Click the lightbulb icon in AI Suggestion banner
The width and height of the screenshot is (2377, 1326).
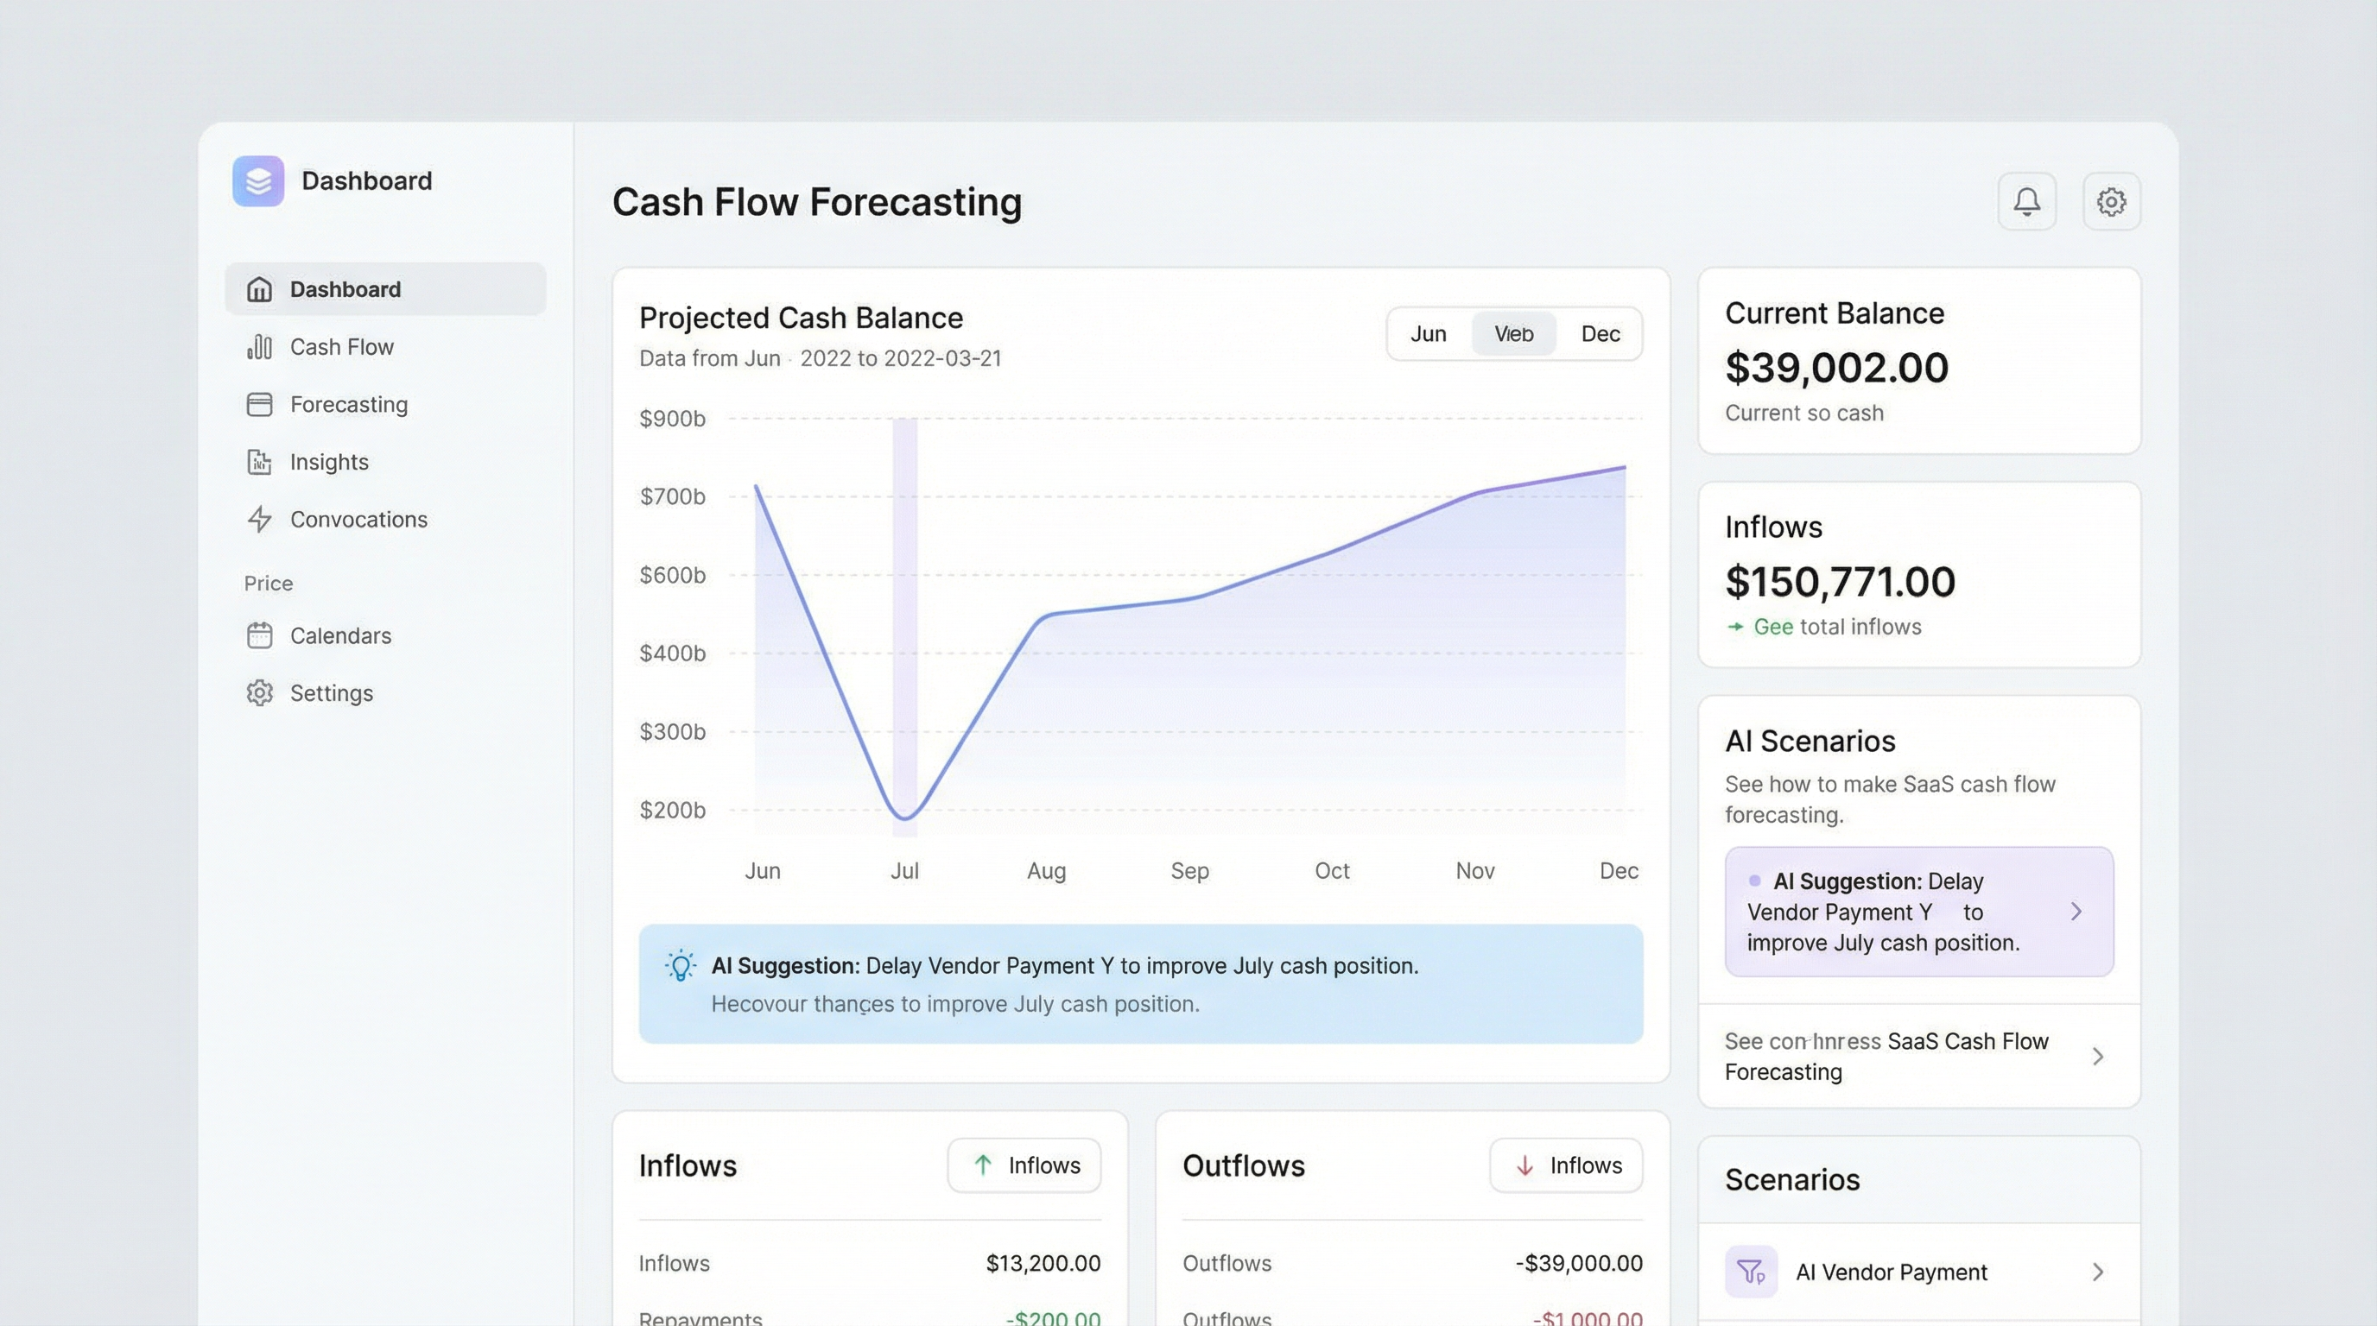[681, 965]
